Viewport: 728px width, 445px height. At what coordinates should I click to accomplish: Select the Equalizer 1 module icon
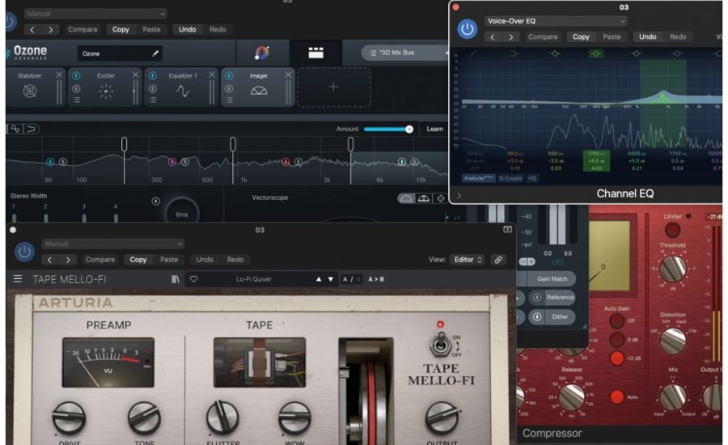click(183, 91)
